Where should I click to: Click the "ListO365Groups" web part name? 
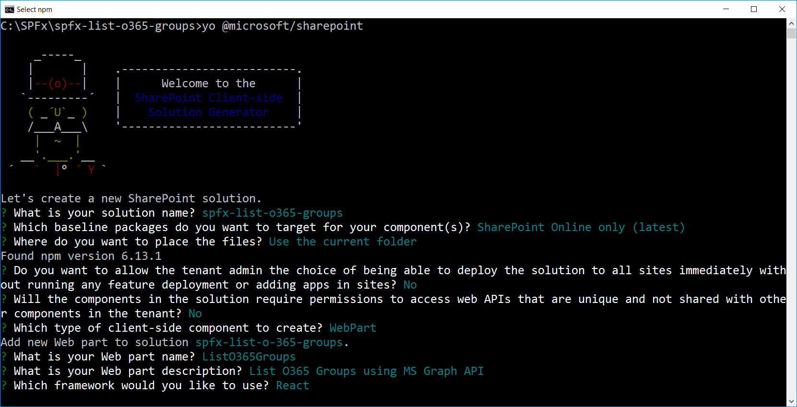(249, 357)
